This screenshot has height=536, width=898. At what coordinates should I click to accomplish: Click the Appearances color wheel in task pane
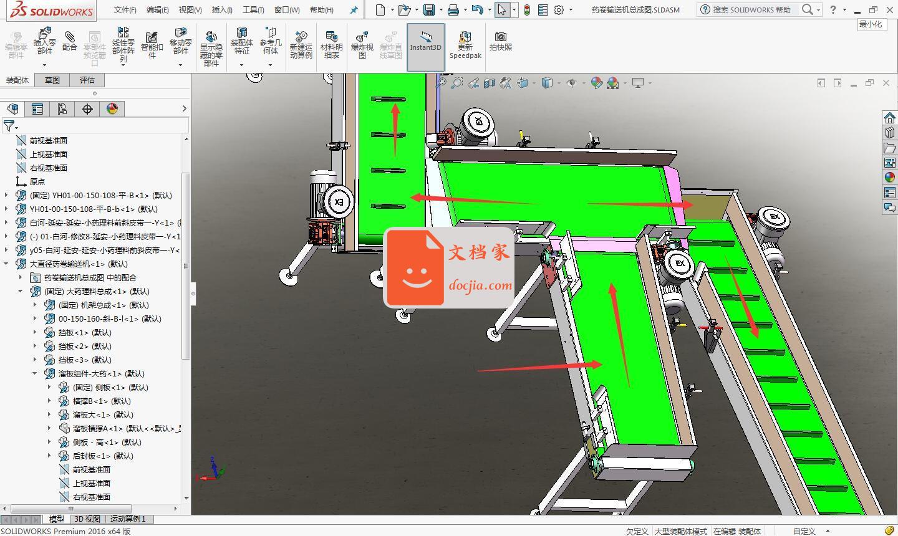tap(890, 178)
